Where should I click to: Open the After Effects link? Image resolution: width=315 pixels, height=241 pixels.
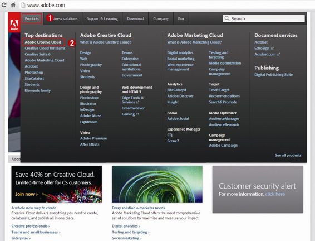pyautogui.click(x=90, y=144)
